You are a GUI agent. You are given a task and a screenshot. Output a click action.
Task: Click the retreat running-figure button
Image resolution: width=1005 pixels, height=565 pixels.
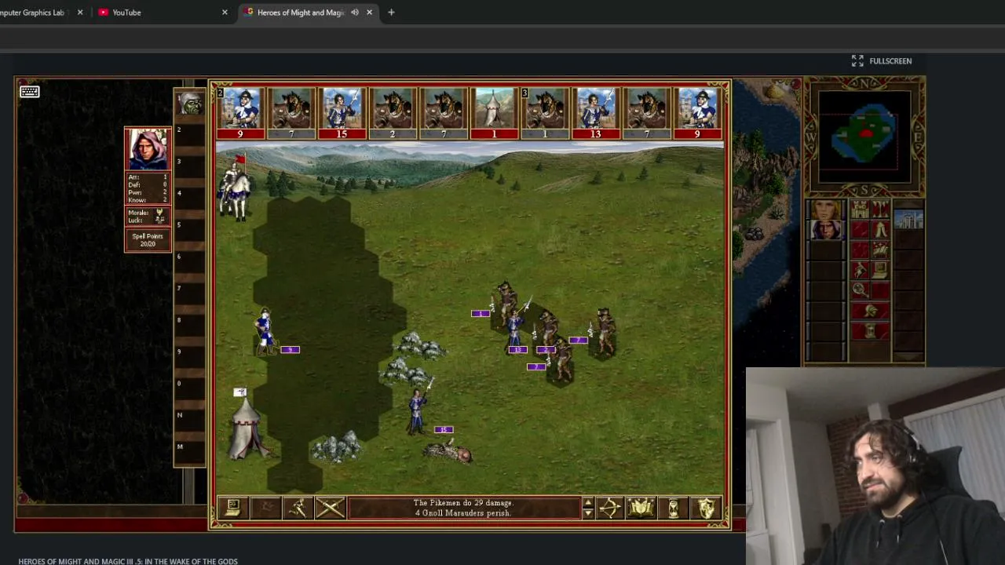tap(298, 508)
